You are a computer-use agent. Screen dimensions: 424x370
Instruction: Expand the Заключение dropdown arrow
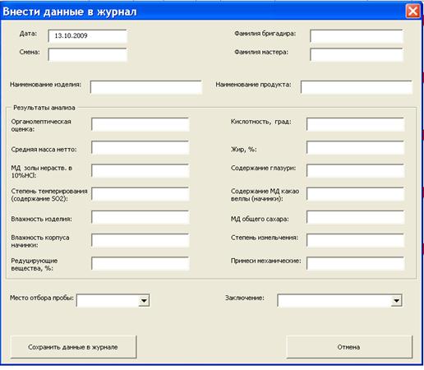pyautogui.click(x=396, y=301)
